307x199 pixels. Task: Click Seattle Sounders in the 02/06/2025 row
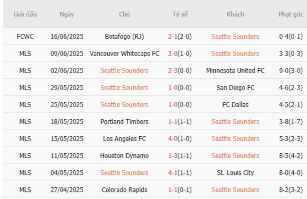point(124,71)
